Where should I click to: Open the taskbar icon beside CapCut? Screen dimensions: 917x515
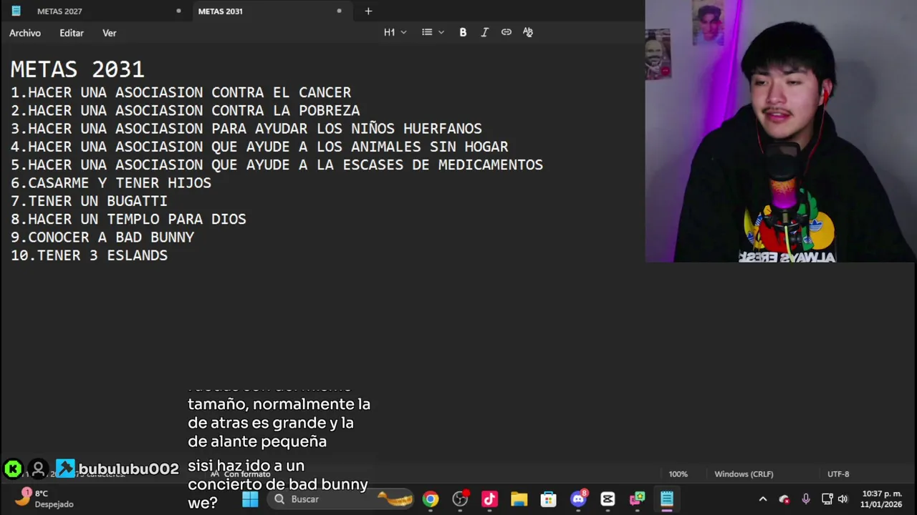pos(637,499)
